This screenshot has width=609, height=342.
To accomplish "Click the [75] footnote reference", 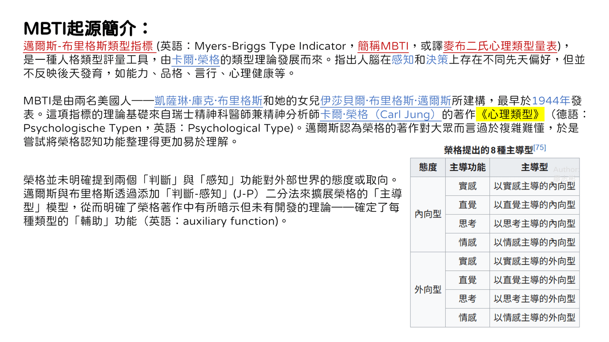I will (540, 148).
